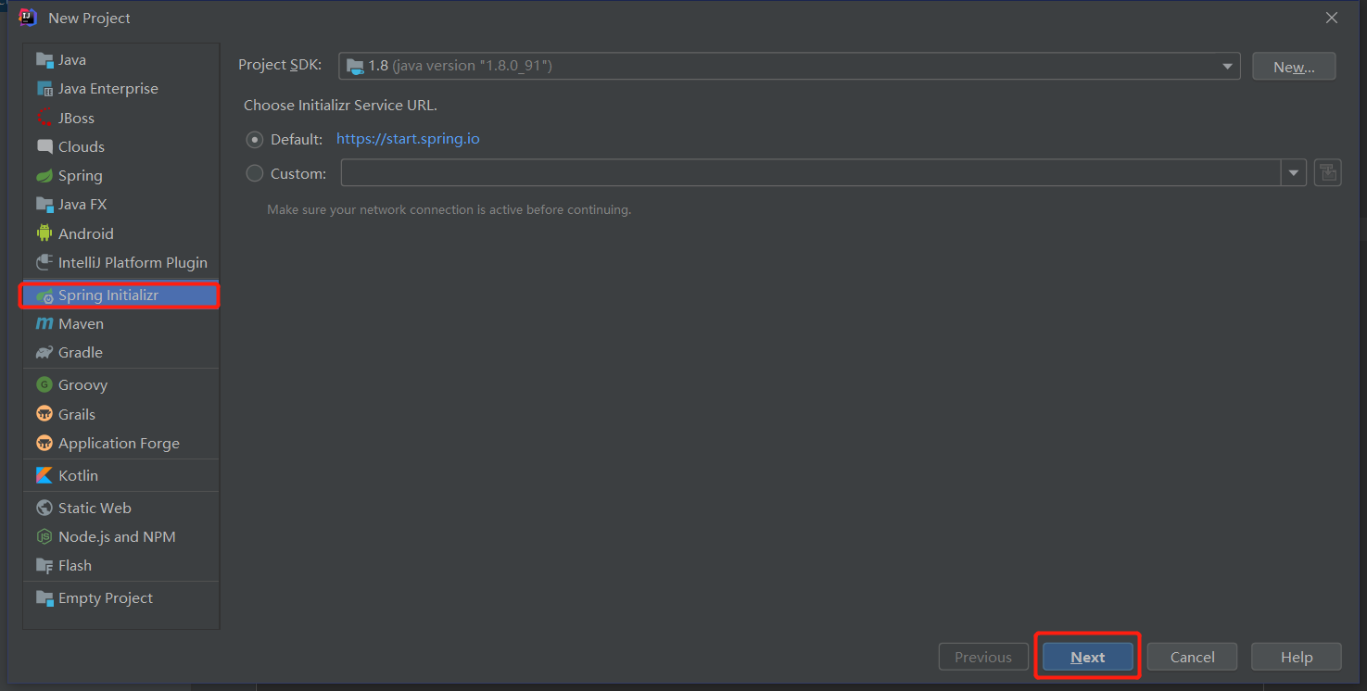This screenshot has height=691, width=1367.
Task: Expand the Custom URL dropdown arrow
Action: pyautogui.click(x=1294, y=172)
